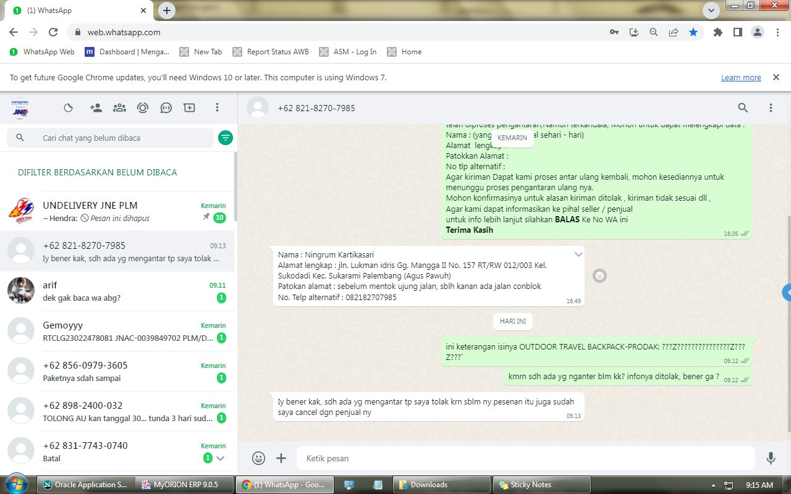Open Gemoyyy chat
The height and width of the screenshot is (494, 791).
click(117, 331)
